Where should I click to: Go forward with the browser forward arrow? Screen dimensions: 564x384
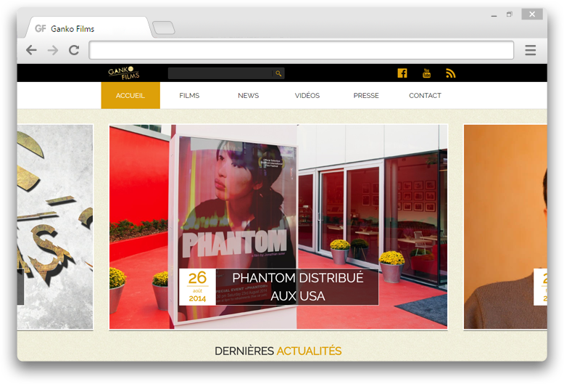(53, 50)
